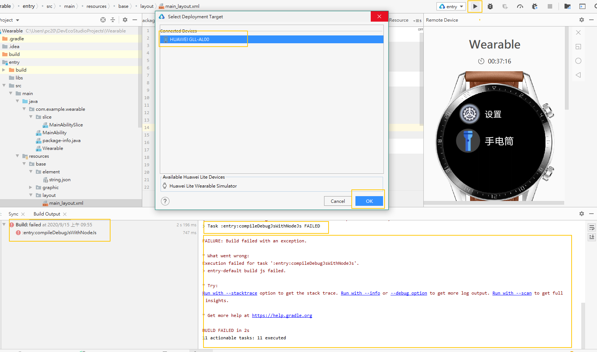597x352 pixels.
Task: Click the Remote Device horizontal scrollbar
Action: pyautogui.click(x=494, y=203)
